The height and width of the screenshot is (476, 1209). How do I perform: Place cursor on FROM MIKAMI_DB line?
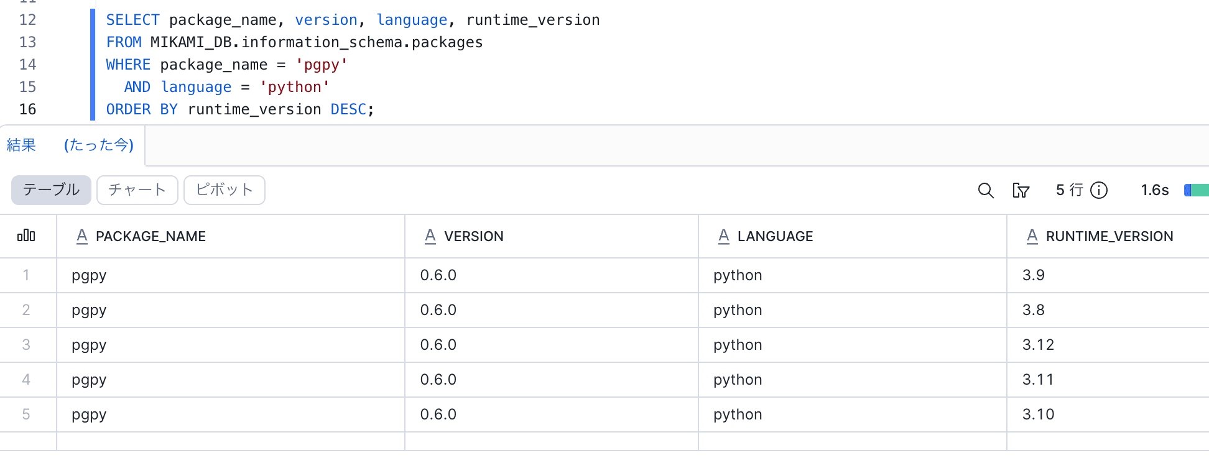point(294,42)
